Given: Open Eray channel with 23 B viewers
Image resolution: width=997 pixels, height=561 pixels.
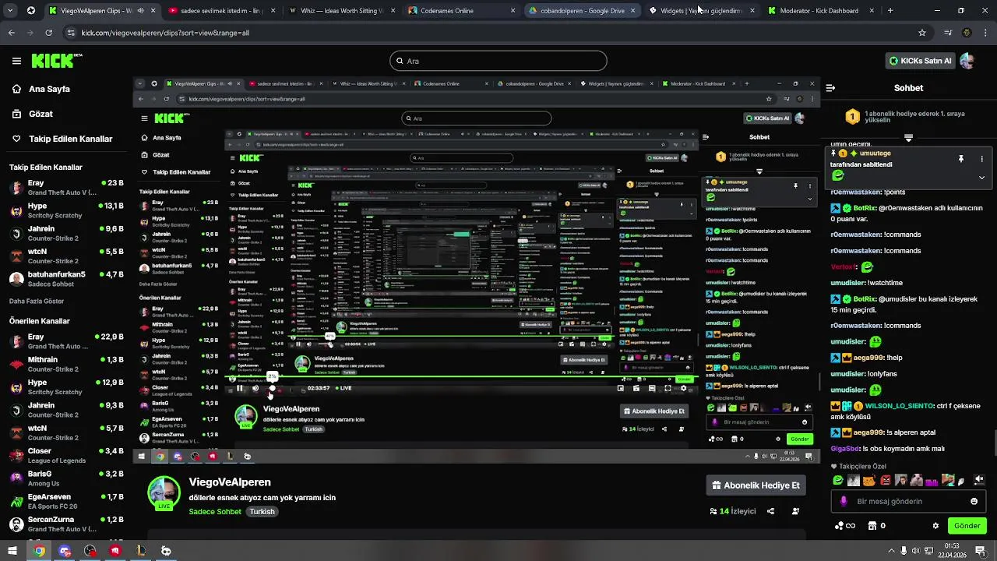Looking at the screenshot, I should 66,187.
